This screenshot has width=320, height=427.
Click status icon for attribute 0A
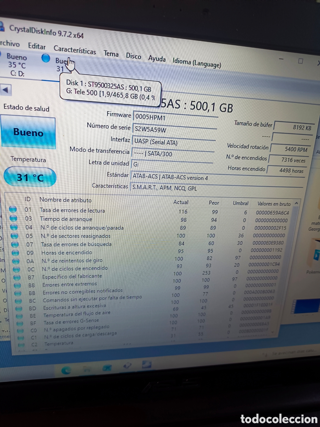click(16, 261)
